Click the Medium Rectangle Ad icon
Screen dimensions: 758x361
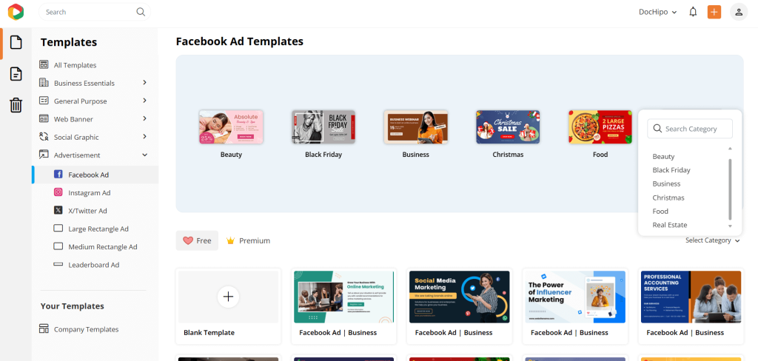tap(58, 246)
